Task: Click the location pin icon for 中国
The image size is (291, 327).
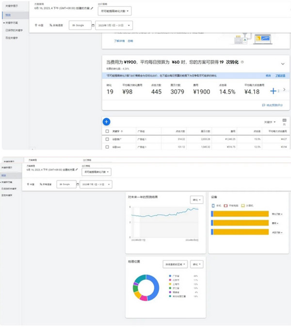Action: (36, 25)
